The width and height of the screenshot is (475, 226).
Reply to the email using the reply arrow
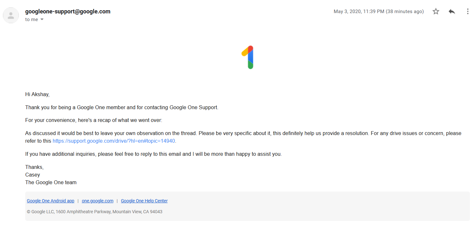click(452, 11)
